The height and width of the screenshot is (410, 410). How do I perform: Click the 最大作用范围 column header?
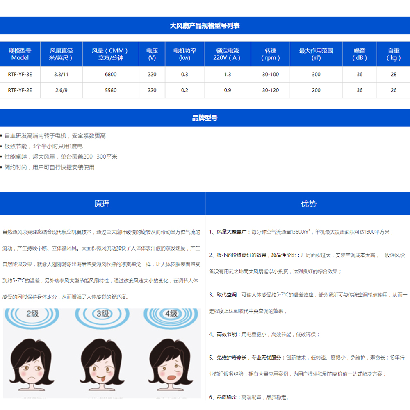(x=316, y=54)
